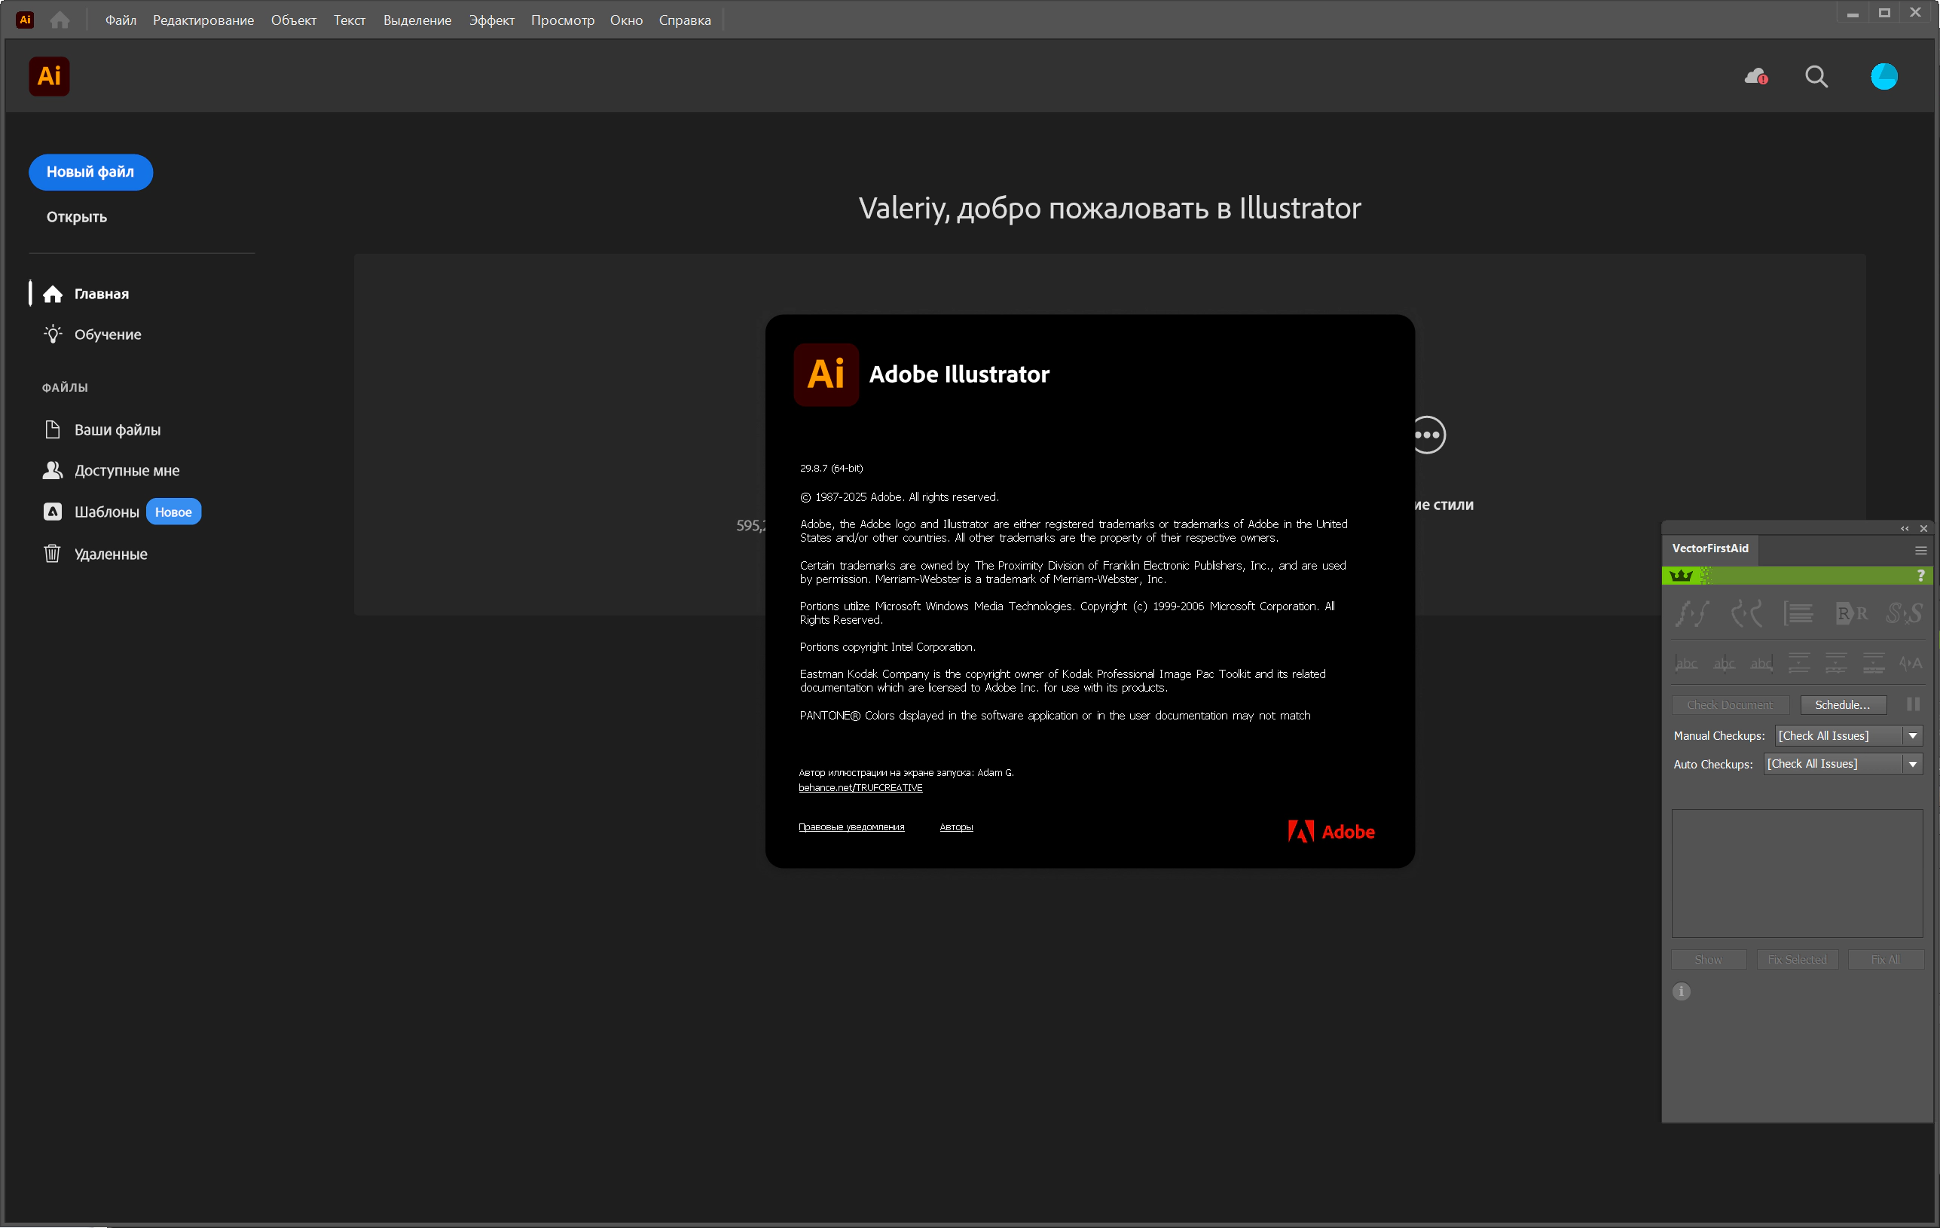Open Шаблоны in the sidebar
1940x1228 pixels.
[x=92, y=512]
